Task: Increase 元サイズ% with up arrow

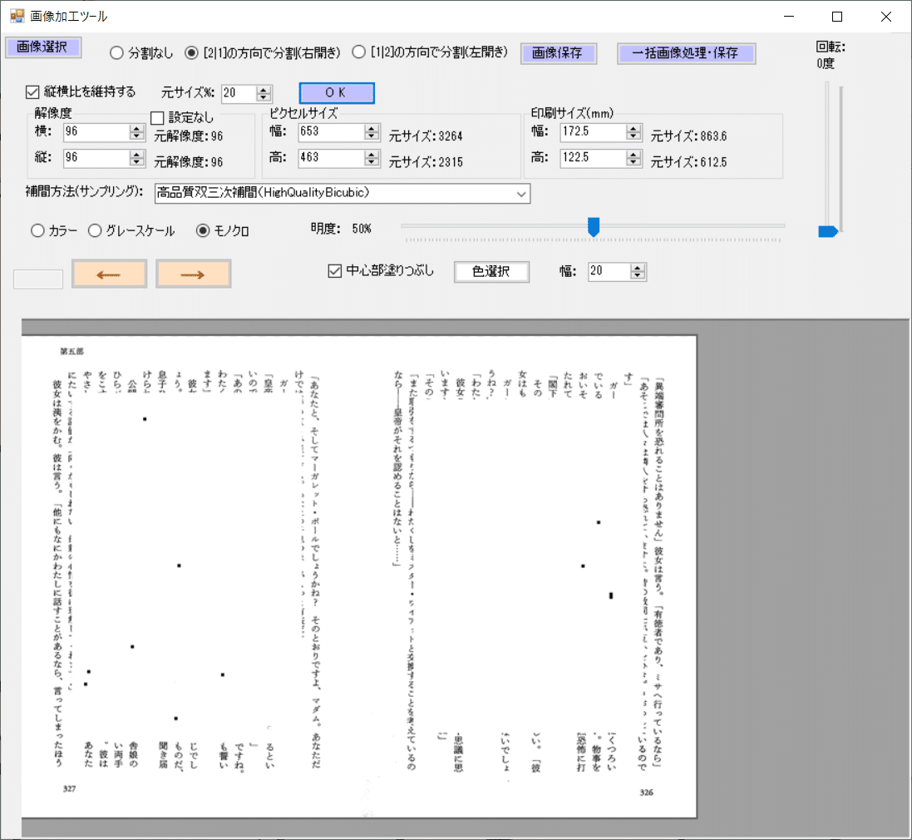Action: 264,90
